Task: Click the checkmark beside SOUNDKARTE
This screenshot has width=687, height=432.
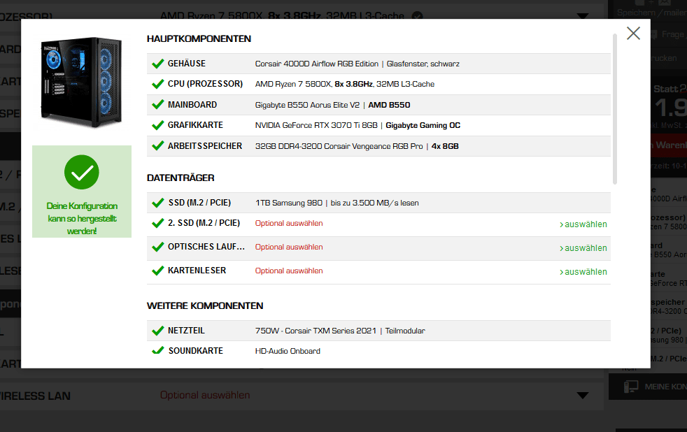Action: (157, 351)
